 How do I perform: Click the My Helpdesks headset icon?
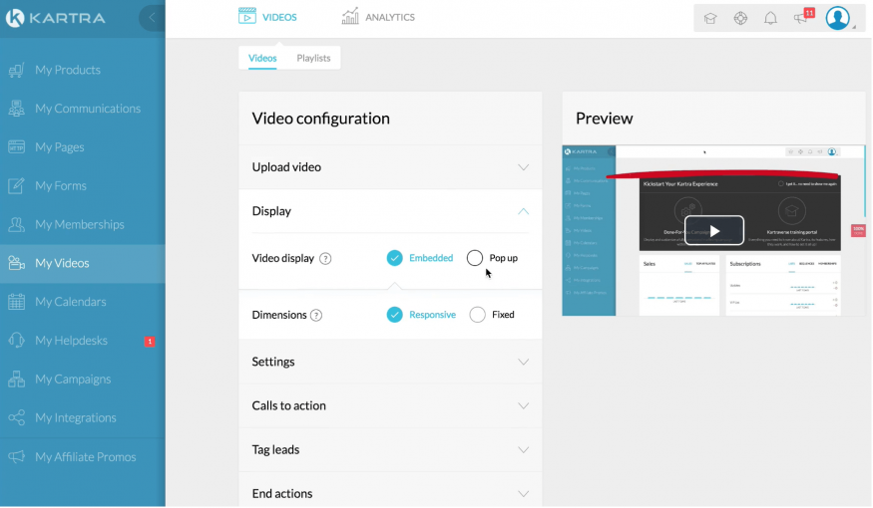(16, 340)
